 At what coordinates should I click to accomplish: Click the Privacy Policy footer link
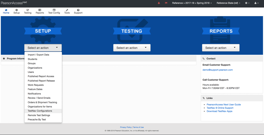pyautogui.click(x=126, y=127)
